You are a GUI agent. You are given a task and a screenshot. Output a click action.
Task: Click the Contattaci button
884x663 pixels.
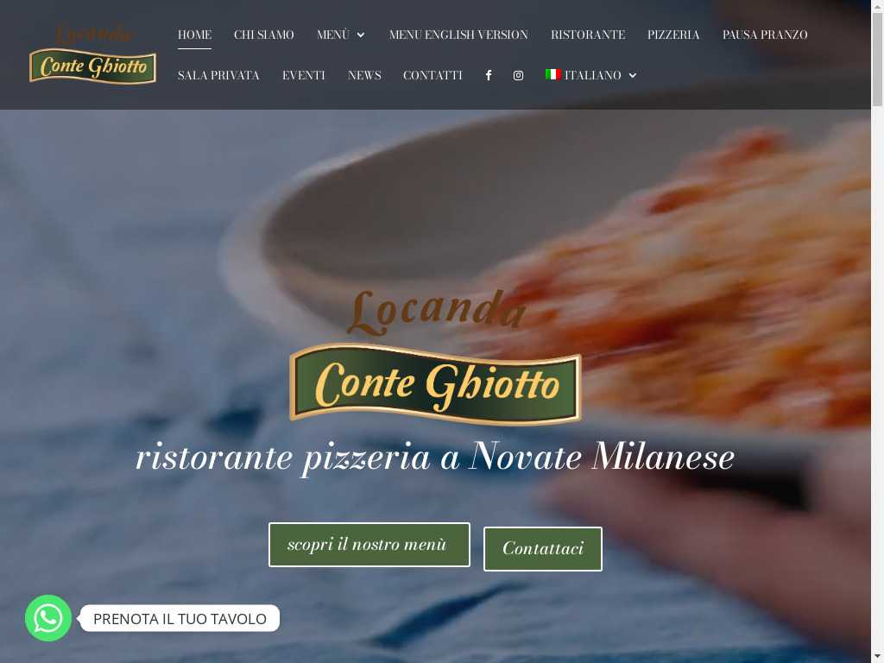click(542, 548)
